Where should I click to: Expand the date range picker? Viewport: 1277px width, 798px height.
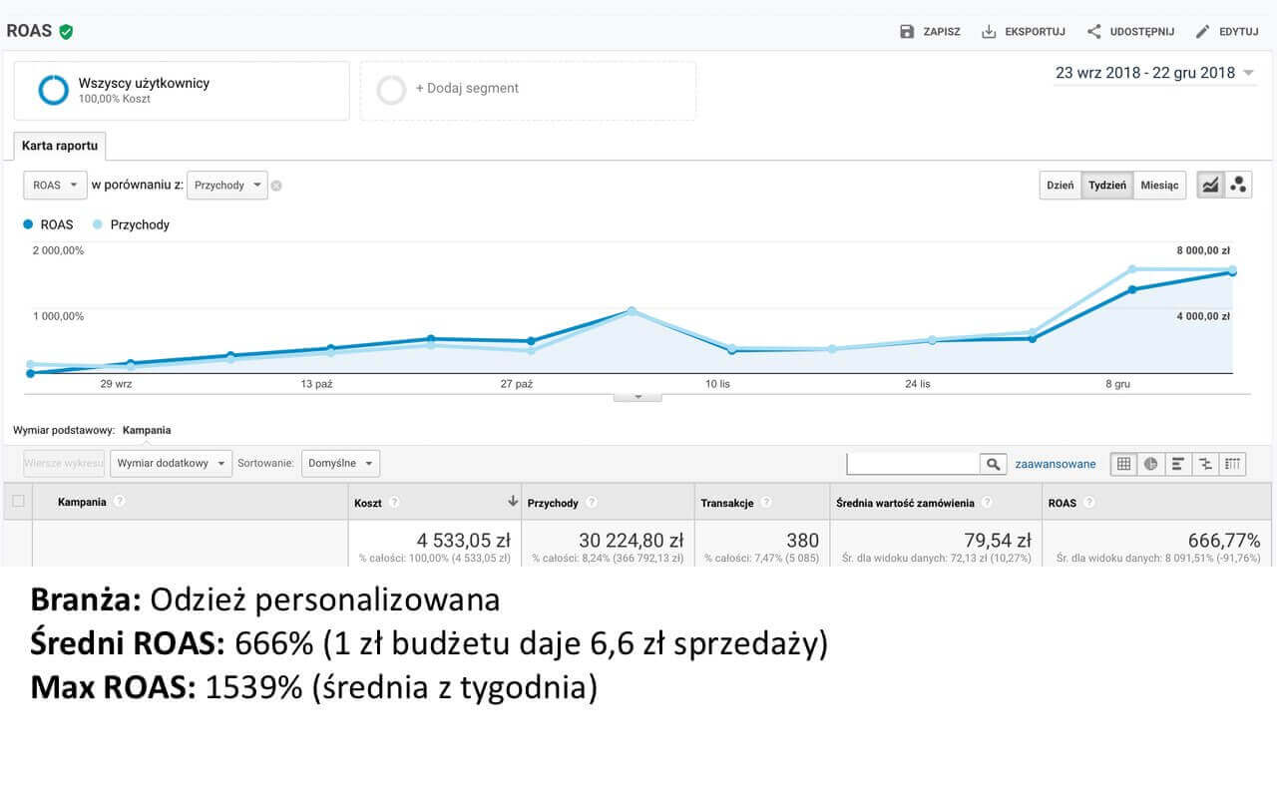click(x=1154, y=73)
